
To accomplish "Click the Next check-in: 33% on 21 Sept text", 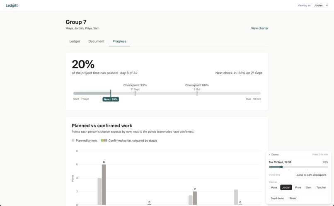I will [239, 73].
